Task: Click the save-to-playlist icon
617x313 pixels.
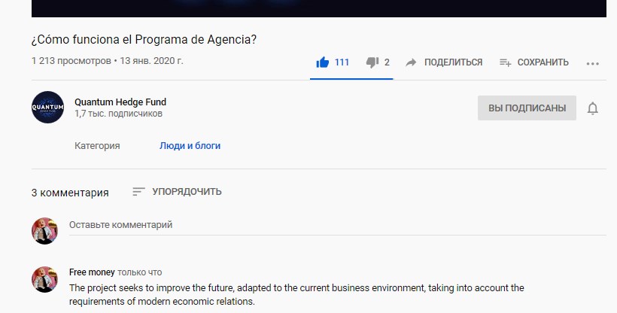Action: point(505,62)
